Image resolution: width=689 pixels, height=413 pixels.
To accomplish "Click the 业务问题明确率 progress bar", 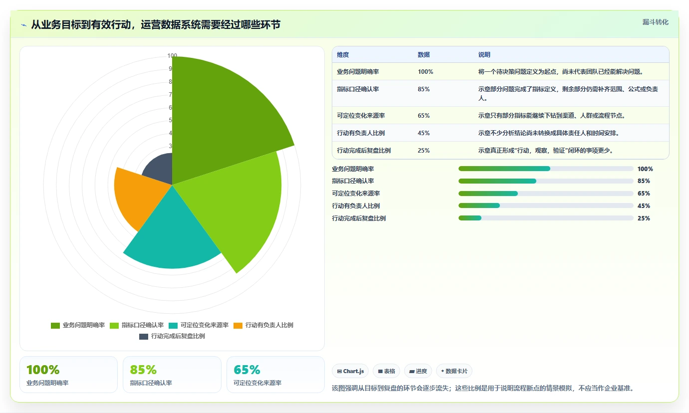I will [x=546, y=169].
